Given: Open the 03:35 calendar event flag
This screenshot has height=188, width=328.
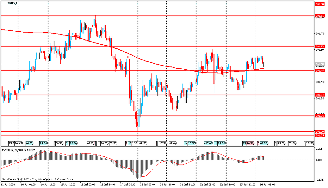Looking at the screenshot, I should (264, 143).
